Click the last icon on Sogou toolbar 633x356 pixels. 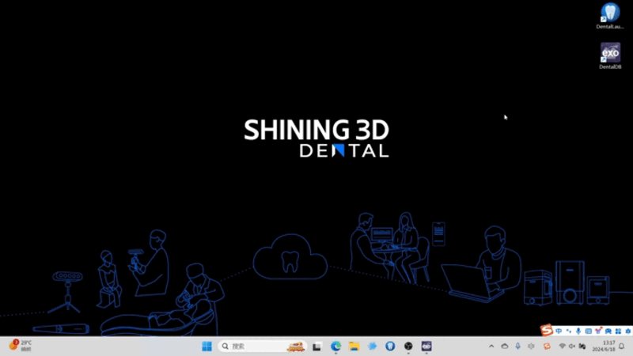[628, 331]
